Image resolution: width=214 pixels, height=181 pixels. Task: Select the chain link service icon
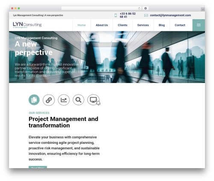tap(49, 100)
